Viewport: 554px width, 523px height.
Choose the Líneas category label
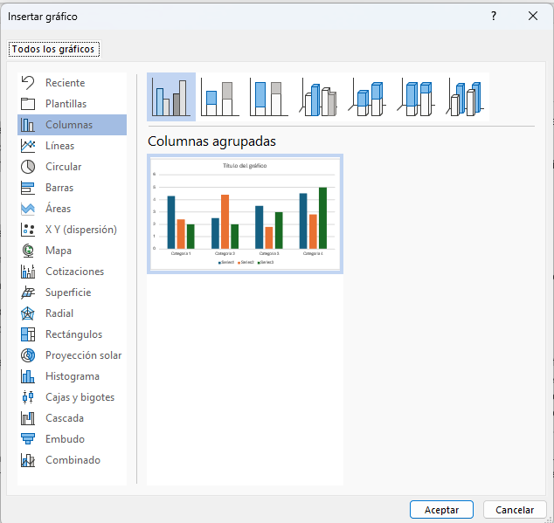[x=60, y=146]
